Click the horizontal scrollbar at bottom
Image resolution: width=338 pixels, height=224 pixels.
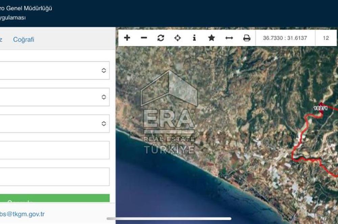pos(169,219)
